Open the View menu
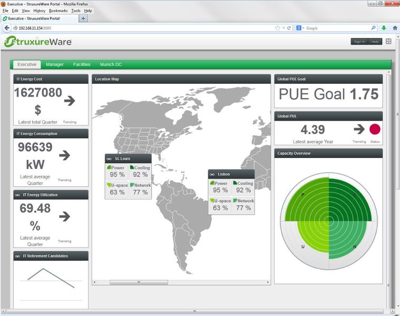 point(26,11)
